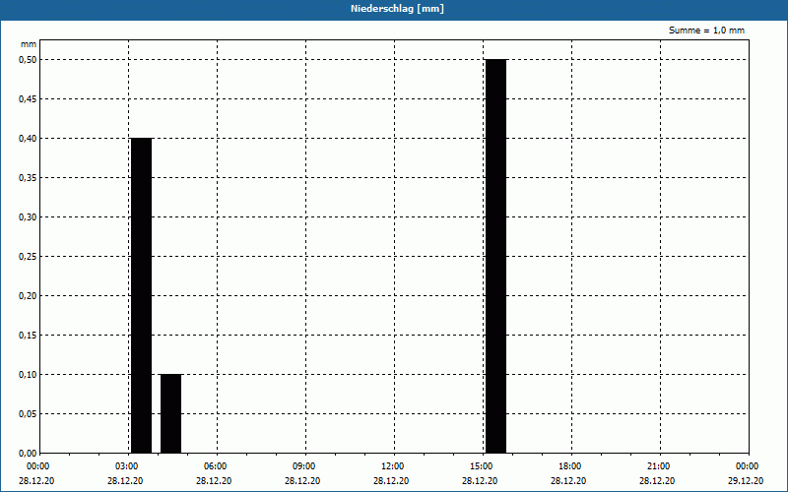Click the 0,40 mm precipitation bar
788x492 pixels.
tap(141, 295)
